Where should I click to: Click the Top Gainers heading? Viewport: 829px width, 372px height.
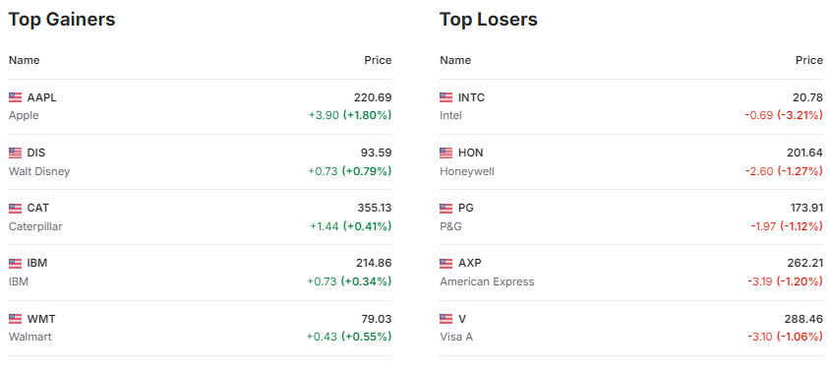(x=62, y=20)
